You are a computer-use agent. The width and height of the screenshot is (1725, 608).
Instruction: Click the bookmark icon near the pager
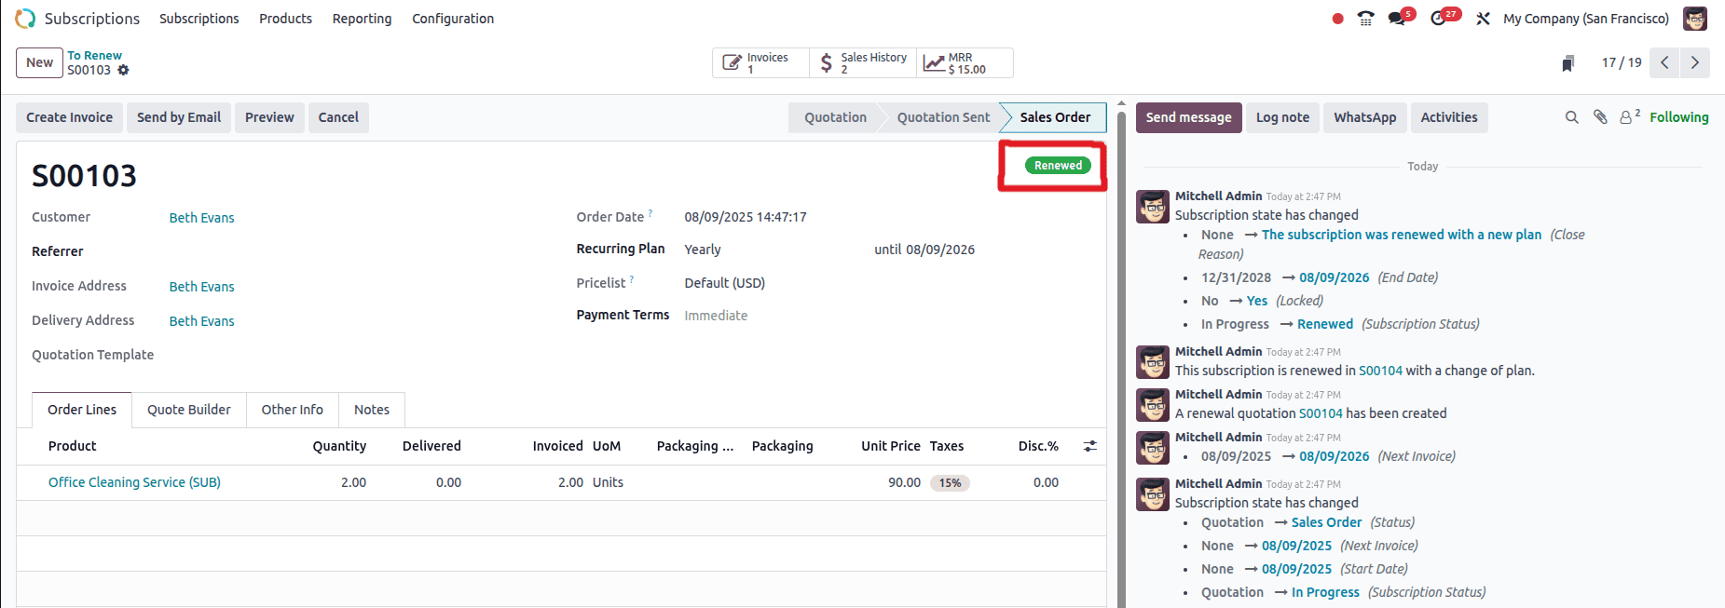click(x=1568, y=63)
